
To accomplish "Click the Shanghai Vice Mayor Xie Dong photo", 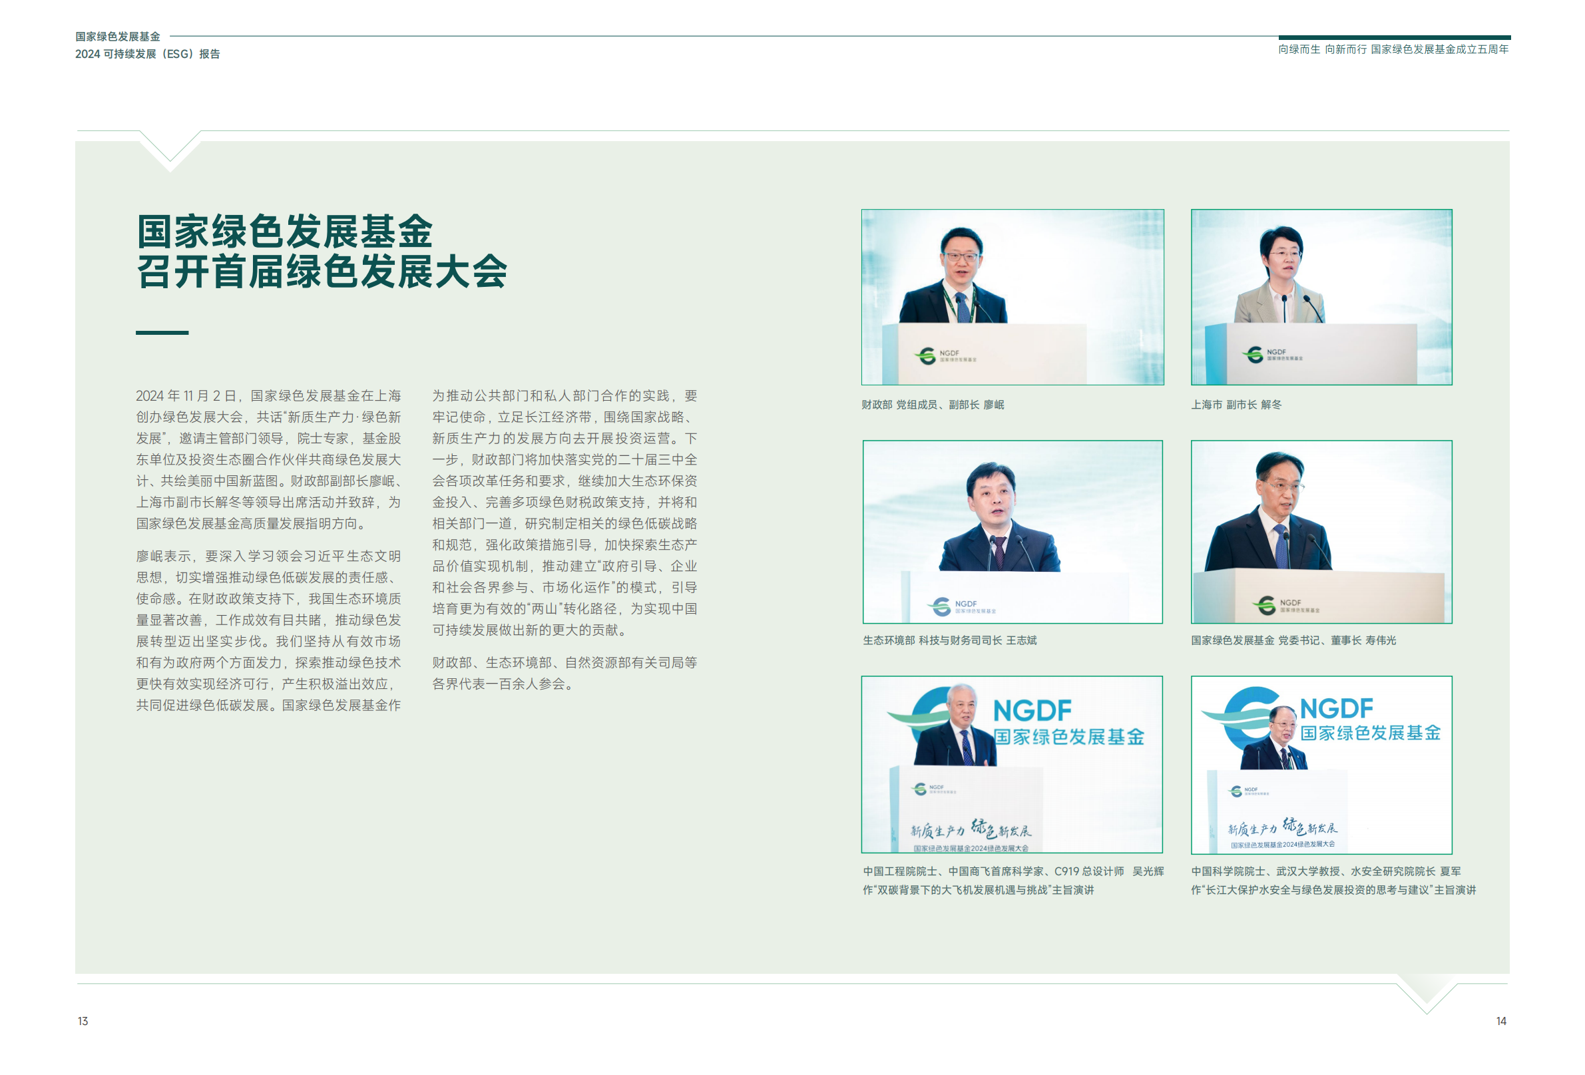I will [1321, 297].
